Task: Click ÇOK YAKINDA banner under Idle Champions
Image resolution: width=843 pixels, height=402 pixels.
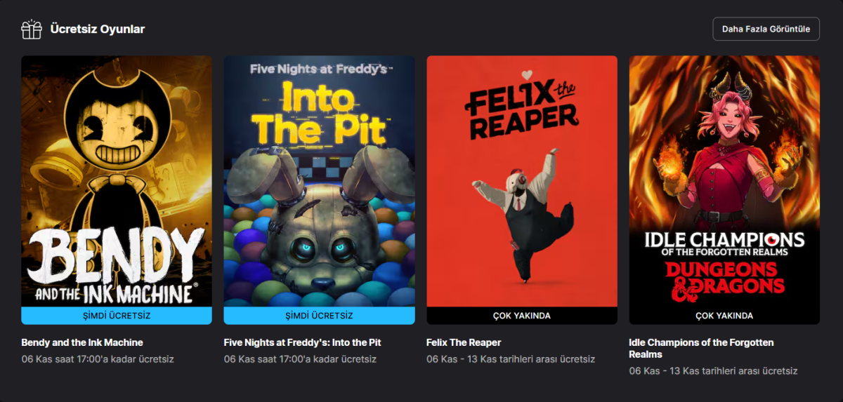Action: 724,316
